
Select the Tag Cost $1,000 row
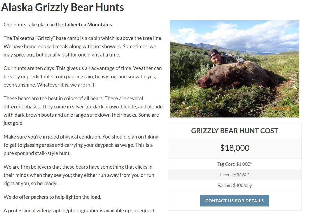pos(235,164)
